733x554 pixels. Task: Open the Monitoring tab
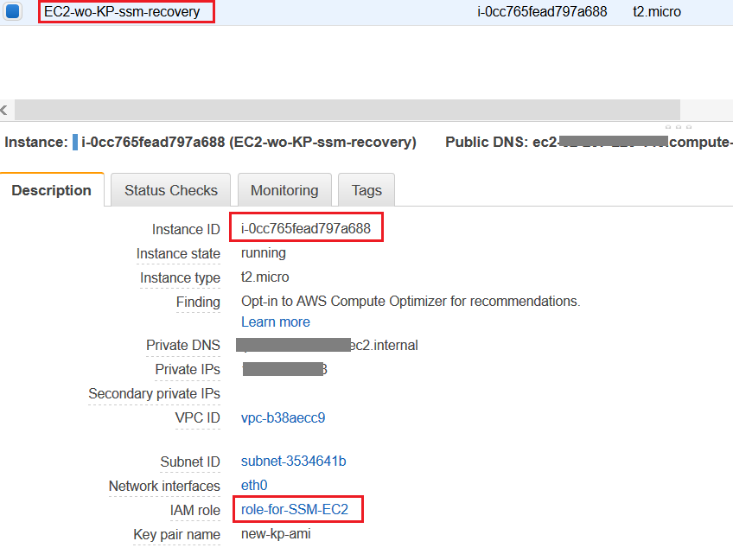[284, 190]
